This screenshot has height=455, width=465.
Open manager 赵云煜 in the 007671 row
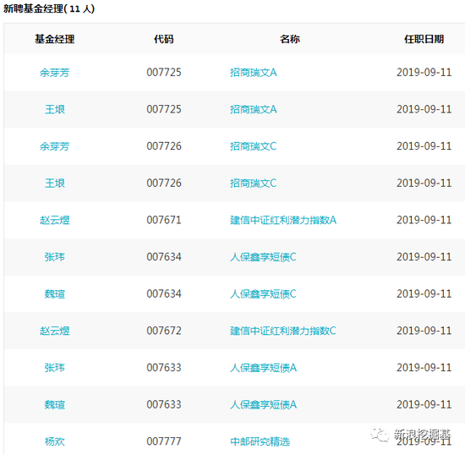pyautogui.click(x=55, y=220)
